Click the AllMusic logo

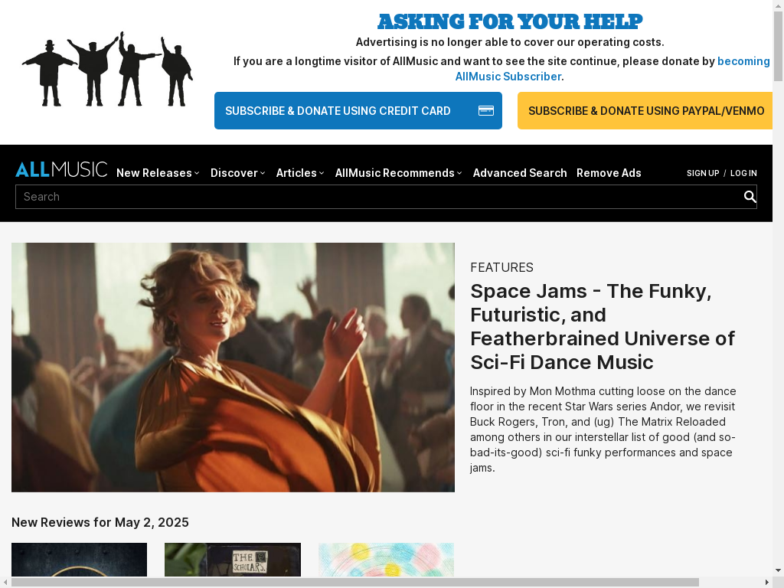pyautogui.click(x=61, y=169)
